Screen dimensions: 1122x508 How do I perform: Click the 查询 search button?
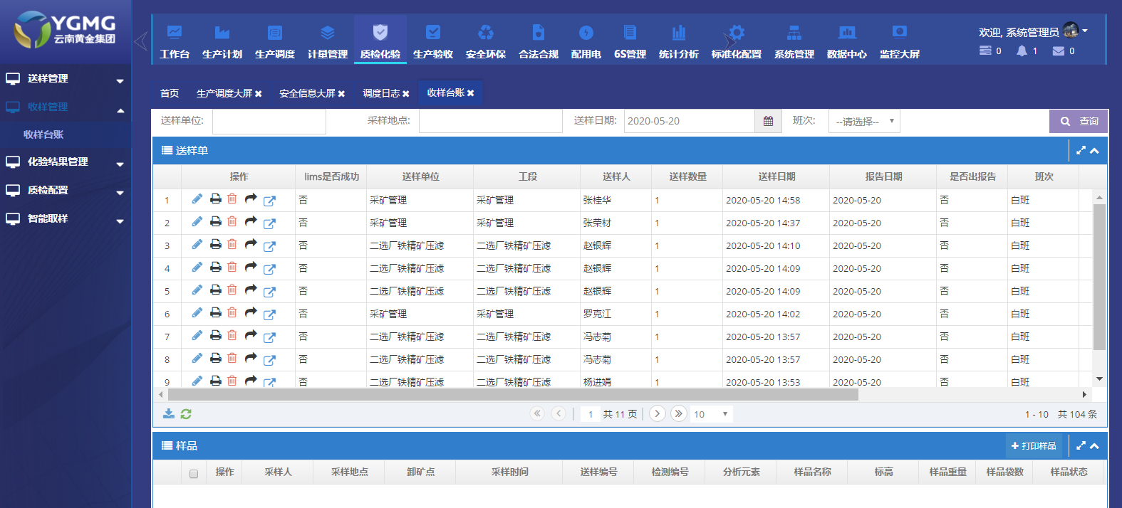[x=1079, y=122]
